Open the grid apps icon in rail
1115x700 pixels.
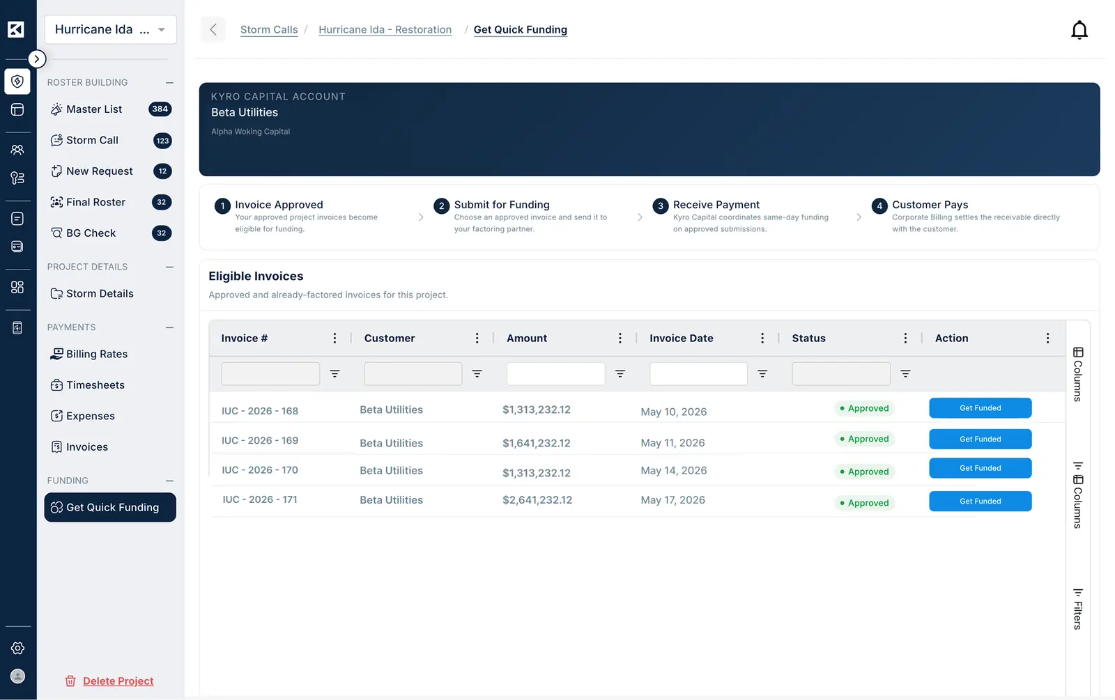(x=17, y=287)
